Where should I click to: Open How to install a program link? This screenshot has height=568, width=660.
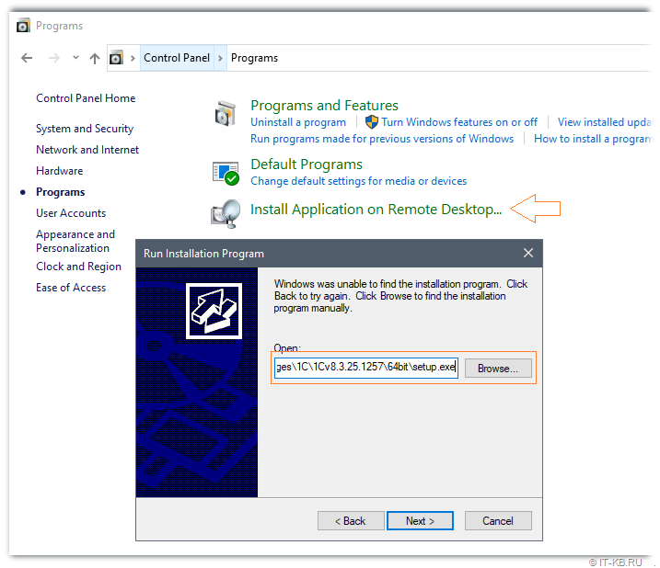(593, 139)
